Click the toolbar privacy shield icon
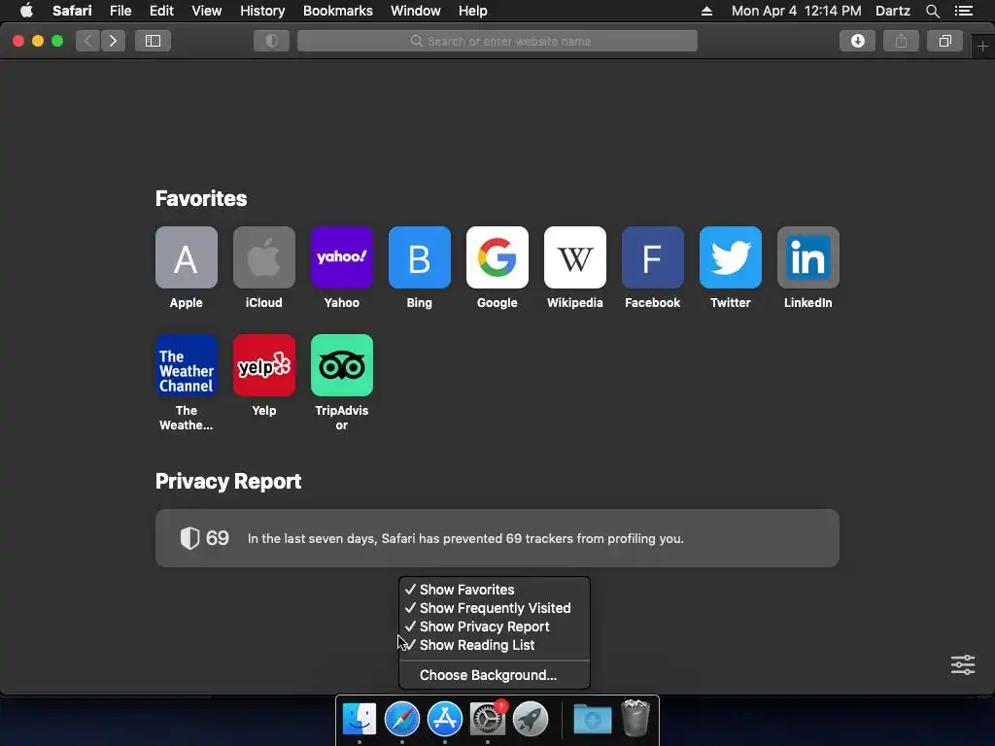Screen dimensions: 995x746 coord(272,41)
